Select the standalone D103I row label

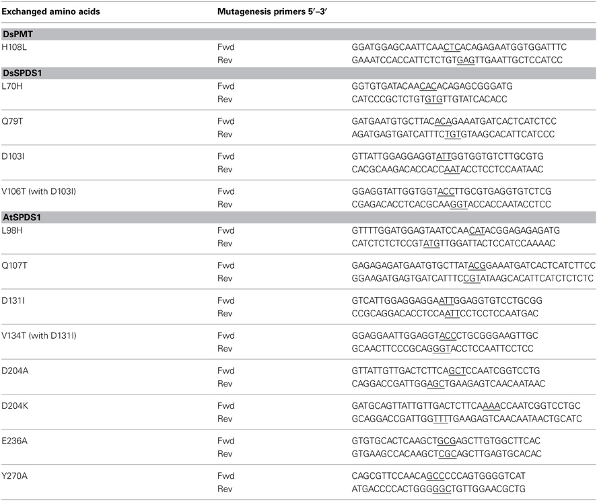(13, 156)
